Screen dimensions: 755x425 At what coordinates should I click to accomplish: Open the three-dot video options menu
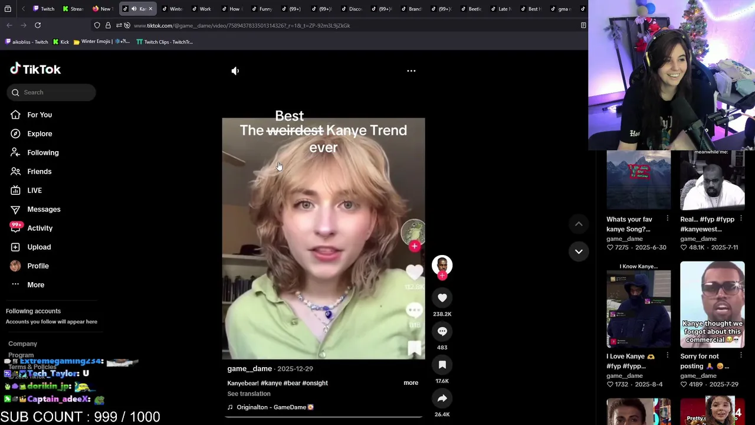point(411,71)
